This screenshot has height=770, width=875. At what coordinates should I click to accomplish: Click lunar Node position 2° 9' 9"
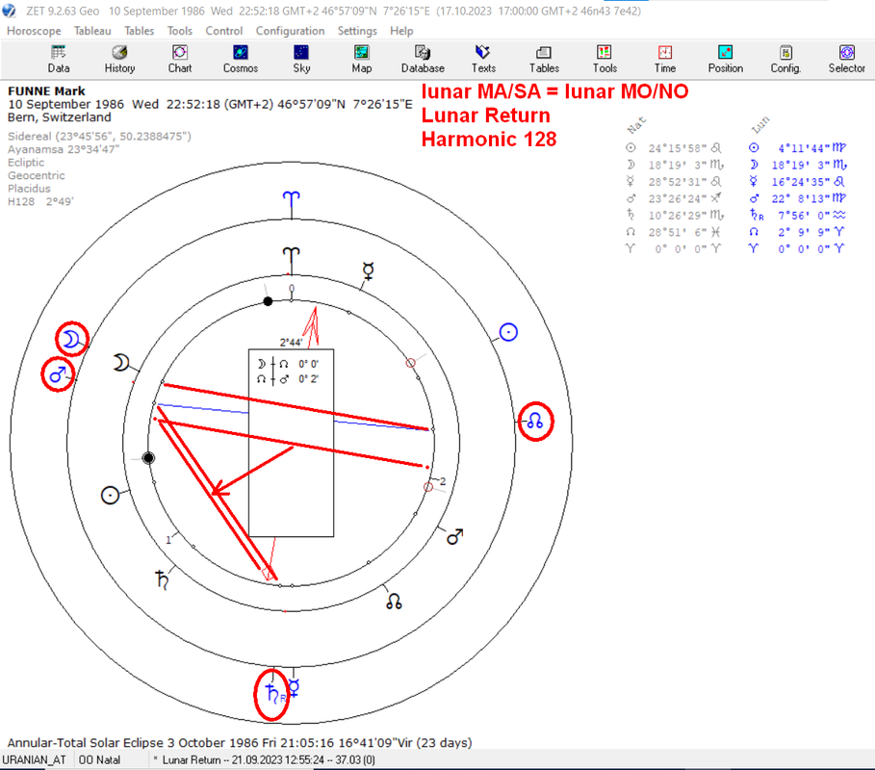(x=811, y=232)
